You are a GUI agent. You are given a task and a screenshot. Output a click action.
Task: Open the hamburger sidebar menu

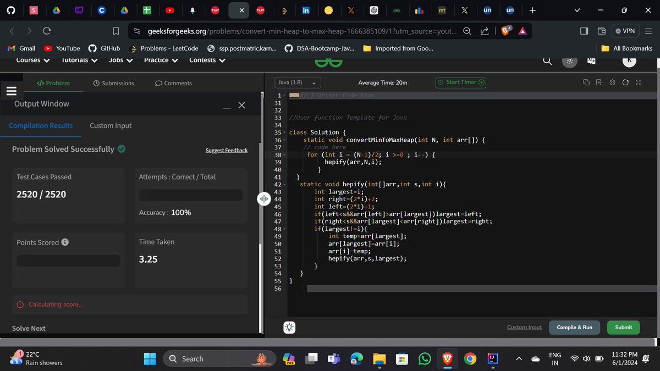(10, 91)
